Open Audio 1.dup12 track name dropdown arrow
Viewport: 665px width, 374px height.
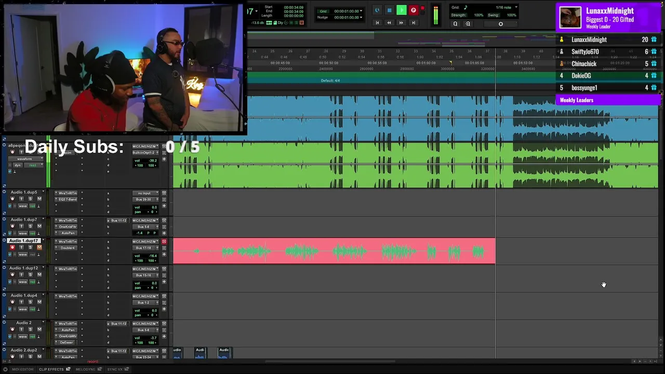[43, 268]
